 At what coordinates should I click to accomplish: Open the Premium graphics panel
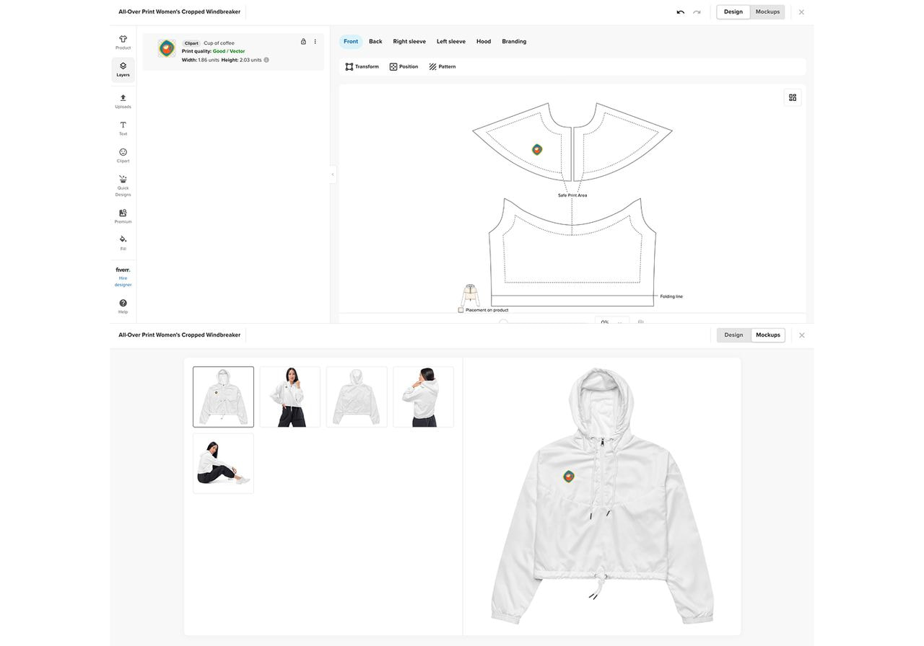pyautogui.click(x=123, y=216)
